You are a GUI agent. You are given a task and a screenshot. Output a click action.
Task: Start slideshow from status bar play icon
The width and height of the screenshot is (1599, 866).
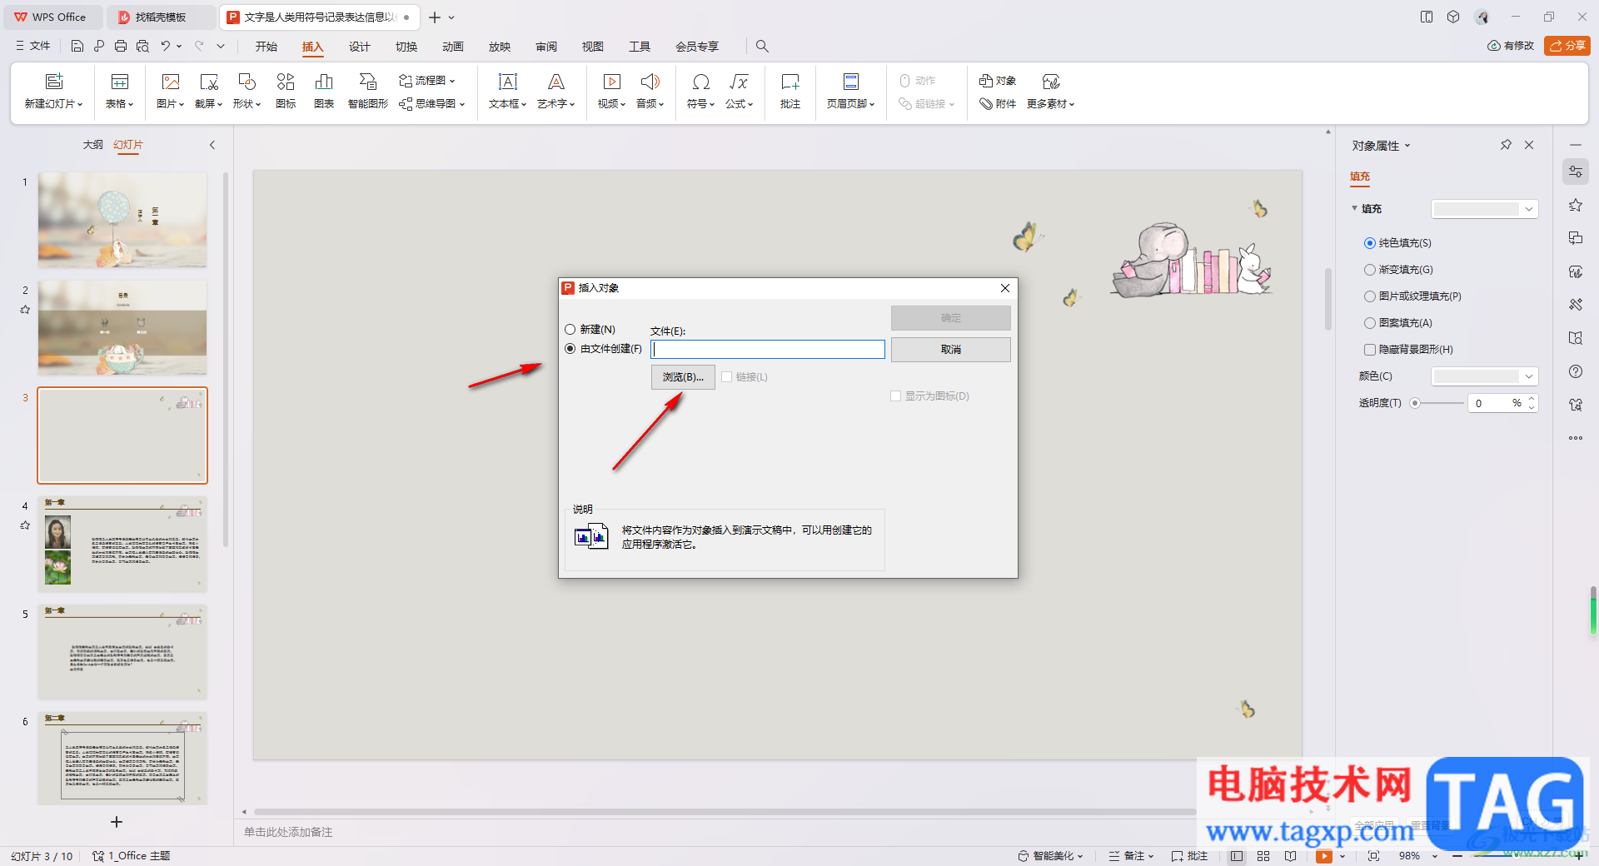(1323, 856)
